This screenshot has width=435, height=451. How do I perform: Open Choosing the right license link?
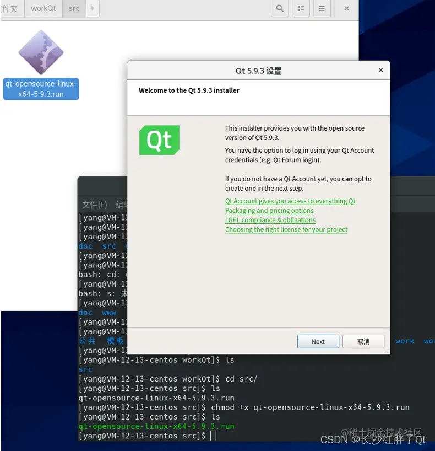286,229
